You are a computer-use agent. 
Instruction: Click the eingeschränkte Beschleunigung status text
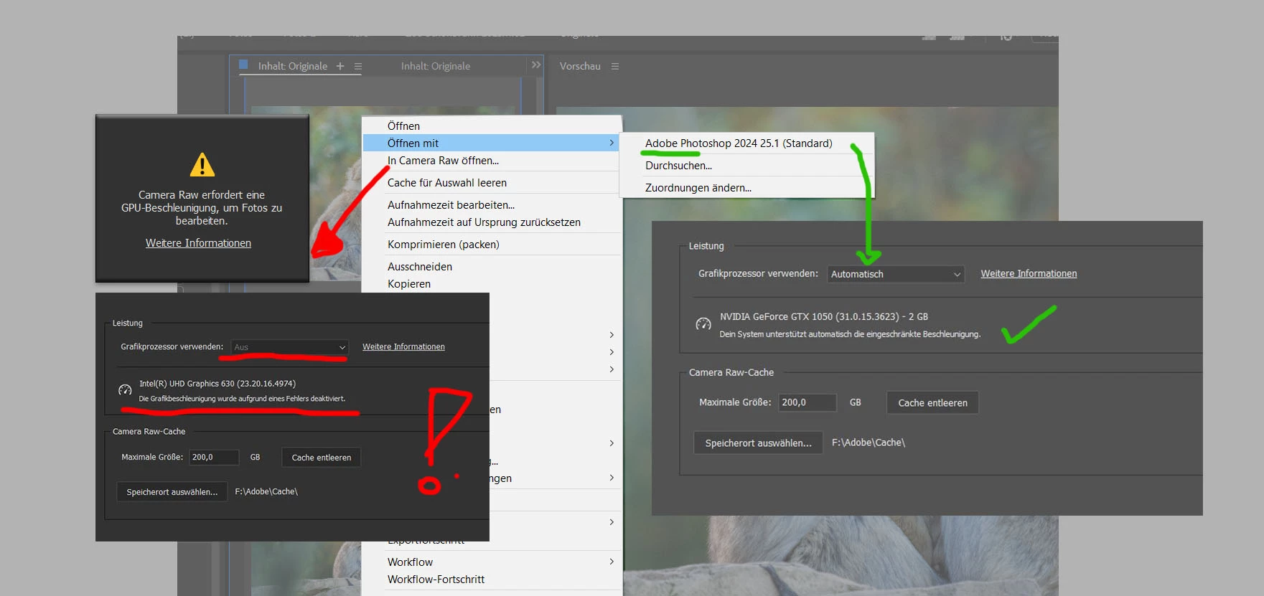tap(850, 334)
